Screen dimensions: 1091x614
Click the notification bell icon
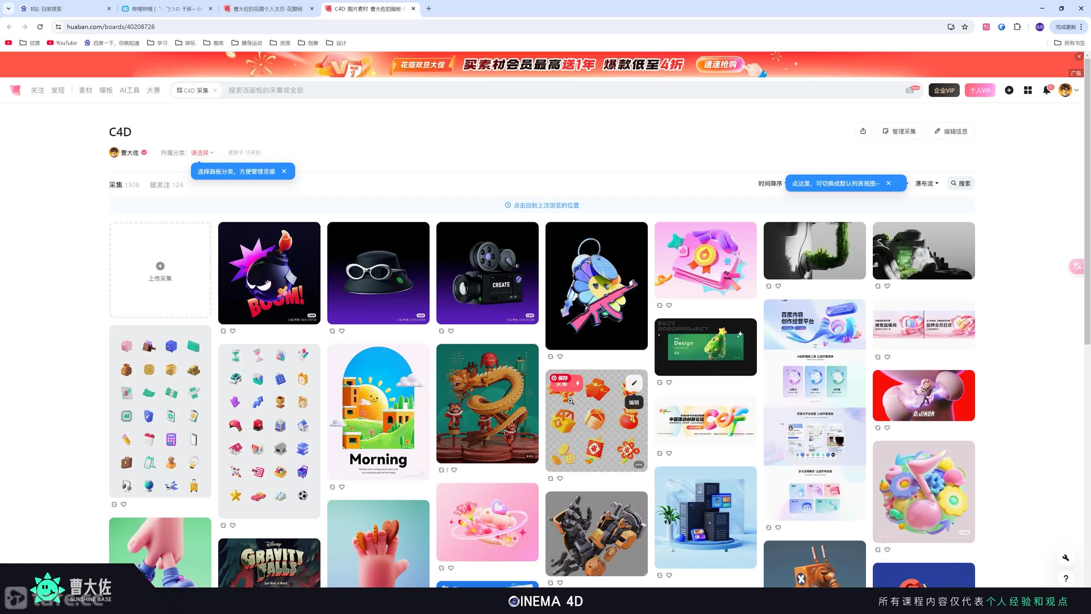click(1046, 90)
